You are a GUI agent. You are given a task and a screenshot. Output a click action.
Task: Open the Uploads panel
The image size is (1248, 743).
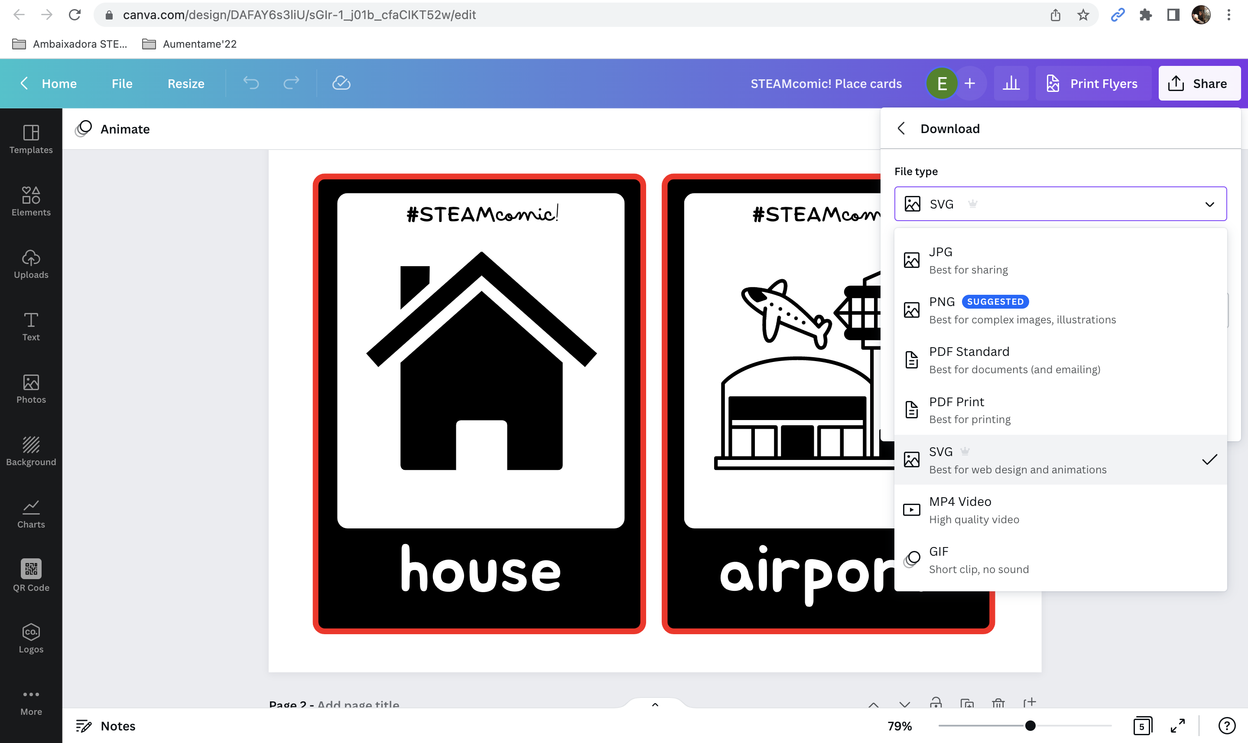30,264
